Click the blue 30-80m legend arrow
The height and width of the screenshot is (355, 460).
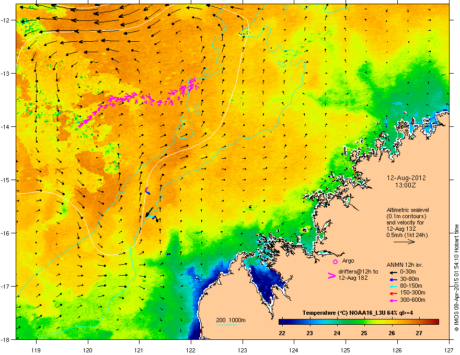tap(393, 279)
